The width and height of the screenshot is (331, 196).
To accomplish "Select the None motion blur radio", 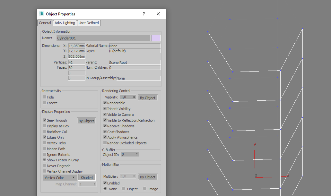I will pos(105,189).
